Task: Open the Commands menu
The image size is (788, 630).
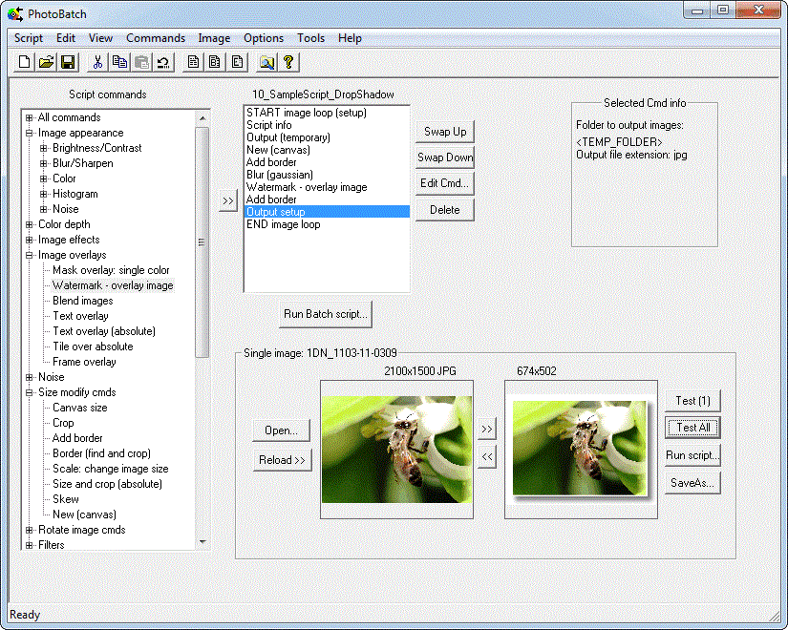Action: click(x=155, y=38)
